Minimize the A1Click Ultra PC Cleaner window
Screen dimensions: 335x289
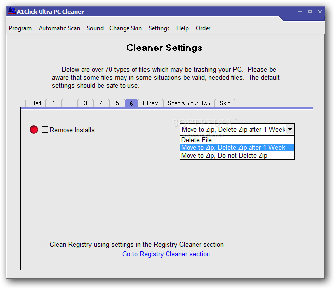300,12
